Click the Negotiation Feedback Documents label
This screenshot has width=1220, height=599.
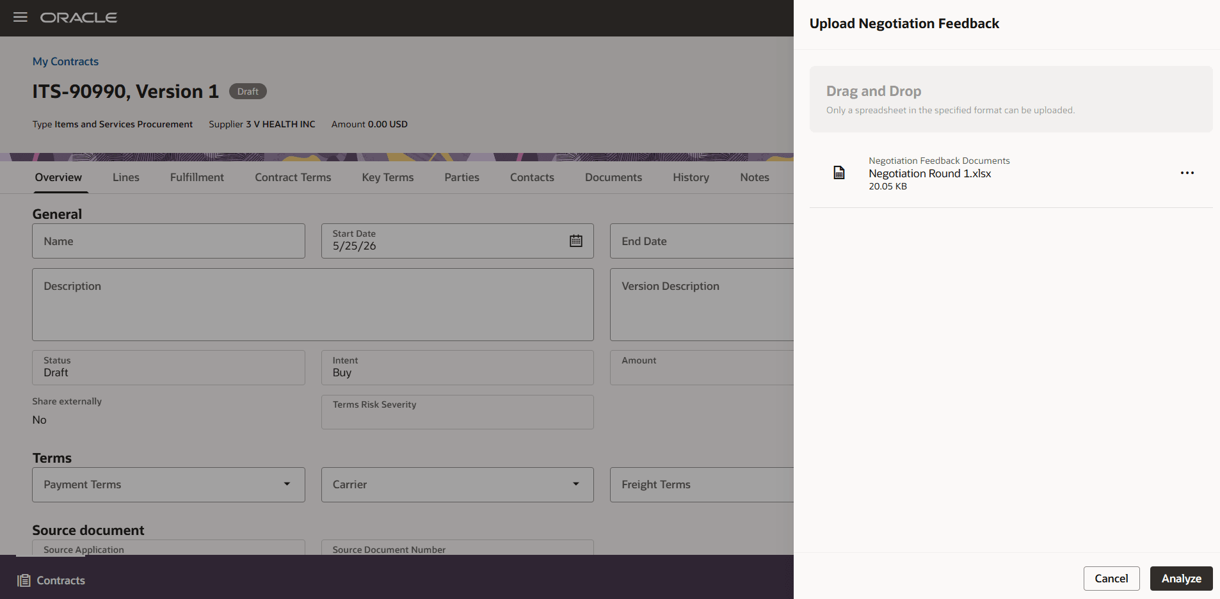(x=939, y=161)
